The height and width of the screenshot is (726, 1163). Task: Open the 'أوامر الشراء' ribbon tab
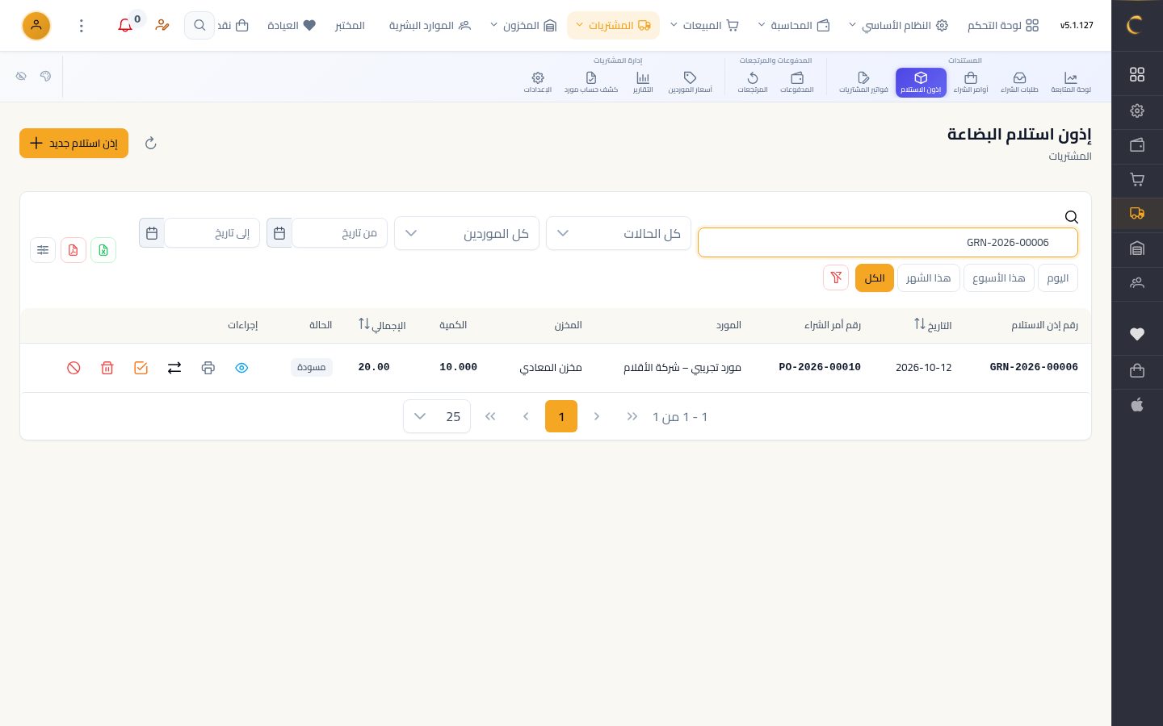click(971, 82)
